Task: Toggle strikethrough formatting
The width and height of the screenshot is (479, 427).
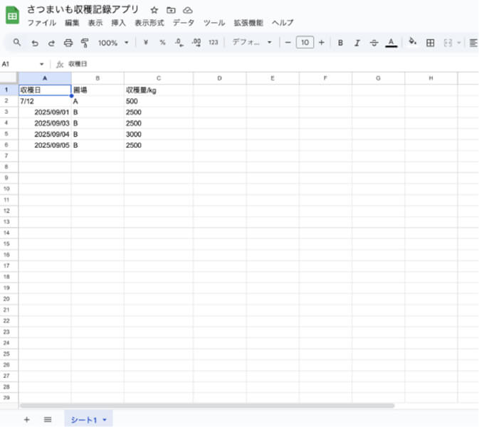Action: [x=374, y=43]
